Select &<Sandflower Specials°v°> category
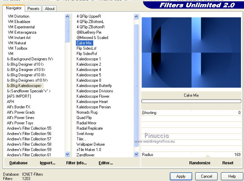This screenshot has height=181, width=244. 29,91
